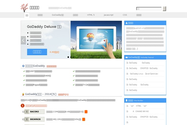Click blue button in GoDaddy Deluxe slide
Image resolution: width=187 pixels, height=125 pixels.
click(x=37, y=52)
